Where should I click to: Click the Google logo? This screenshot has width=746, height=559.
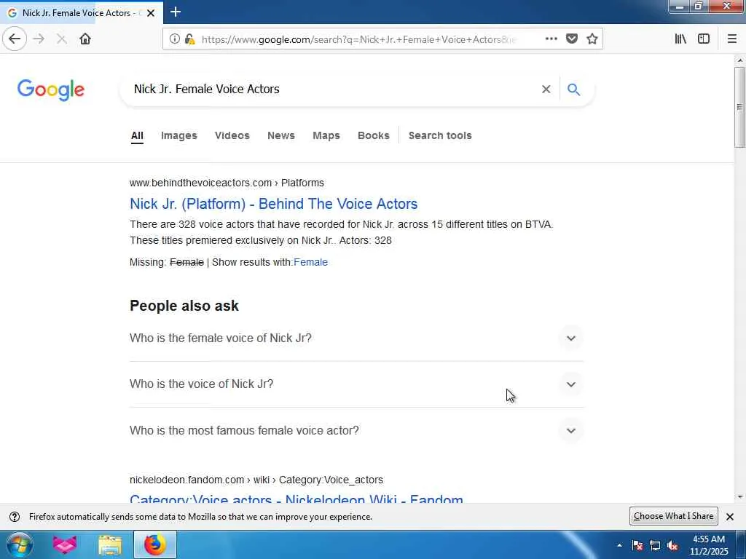coord(51,90)
